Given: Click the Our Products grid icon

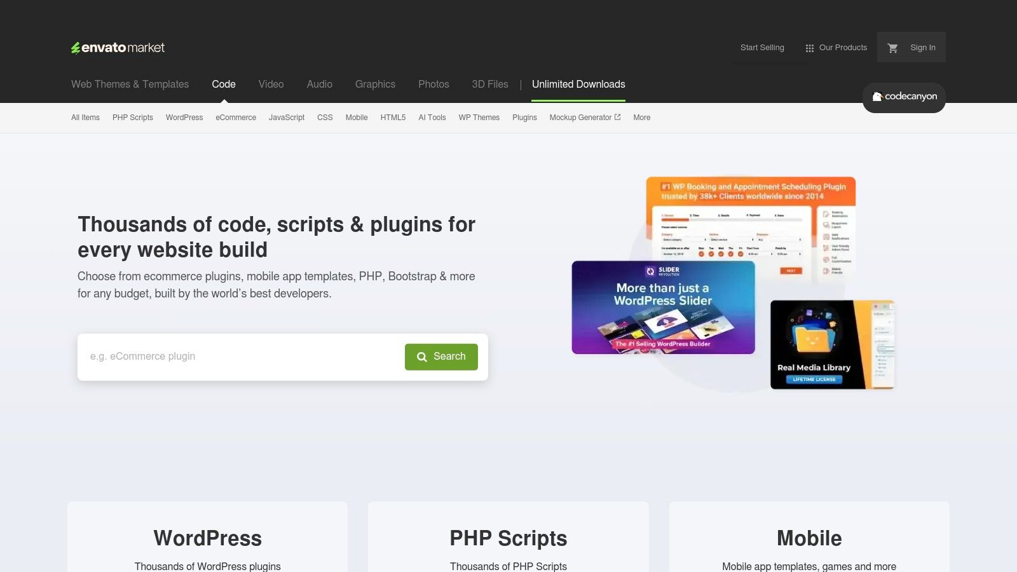Looking at the screenshot, I should (x=809, y=47).
